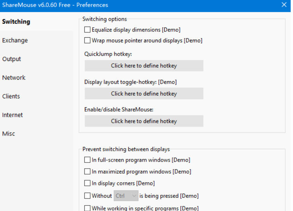Tick In maximized program windows checkbox
The height and width of the screenshot is (211, 293).
tap(88, 171)
